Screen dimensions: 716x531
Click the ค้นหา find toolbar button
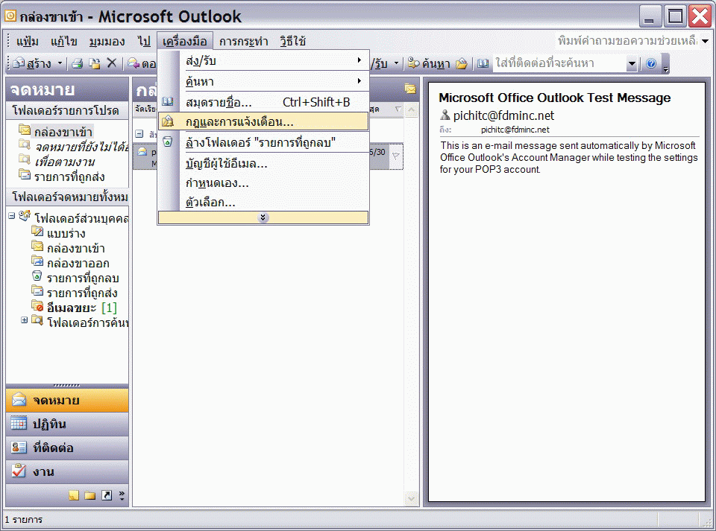coord(430,63)
